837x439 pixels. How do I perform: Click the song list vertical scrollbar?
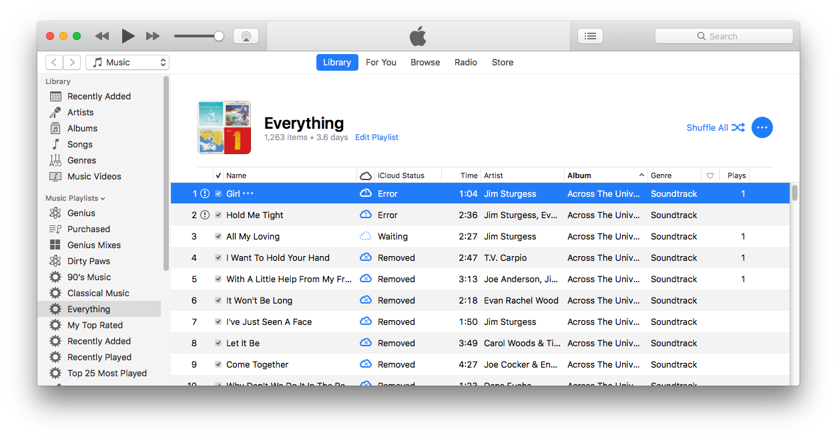795,193
